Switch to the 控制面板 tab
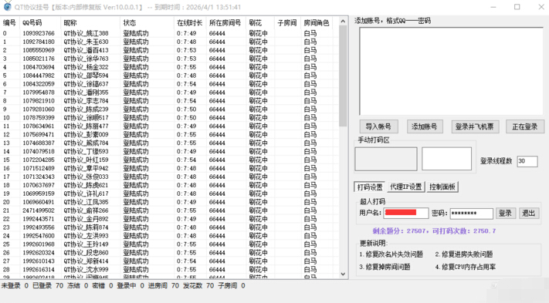Viewport: 549px width, 303px height. 442,187
